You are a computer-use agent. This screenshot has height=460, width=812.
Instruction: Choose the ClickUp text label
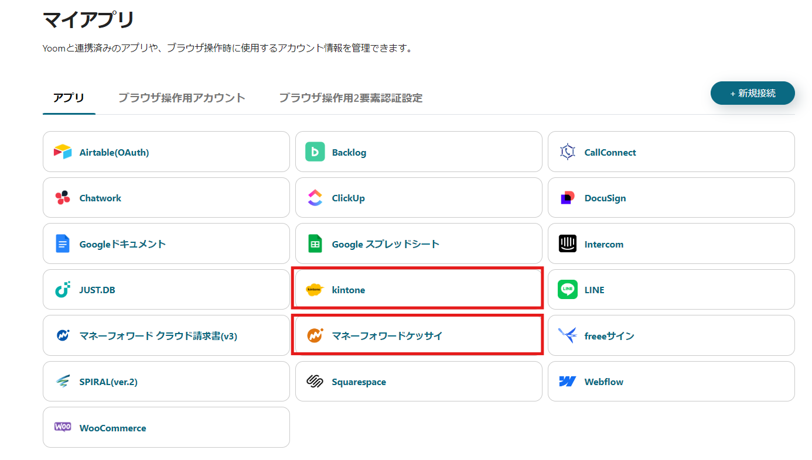(x=349, y=198)
